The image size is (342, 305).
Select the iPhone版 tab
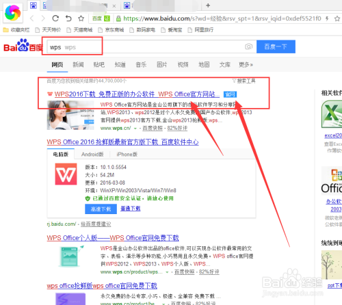click(x=127, y=155)
